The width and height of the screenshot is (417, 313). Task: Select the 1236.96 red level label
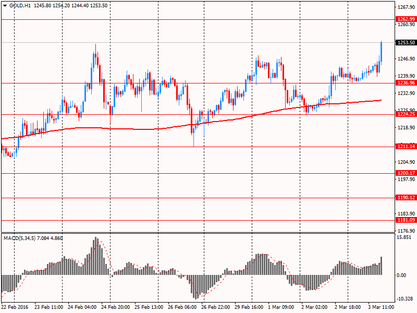click(405, 83)
